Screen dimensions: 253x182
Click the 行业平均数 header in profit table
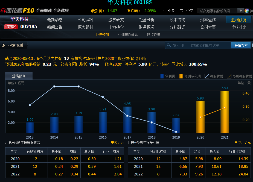[237, 151]
